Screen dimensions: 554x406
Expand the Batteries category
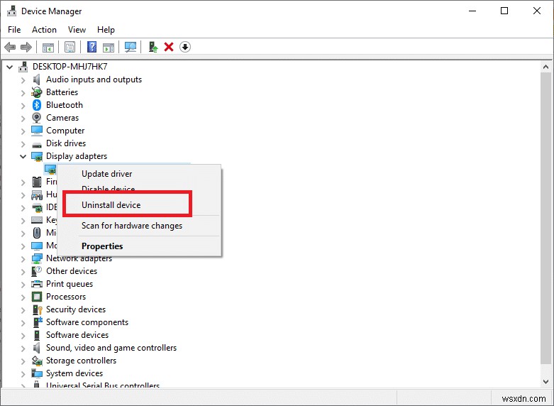[23, 93]
